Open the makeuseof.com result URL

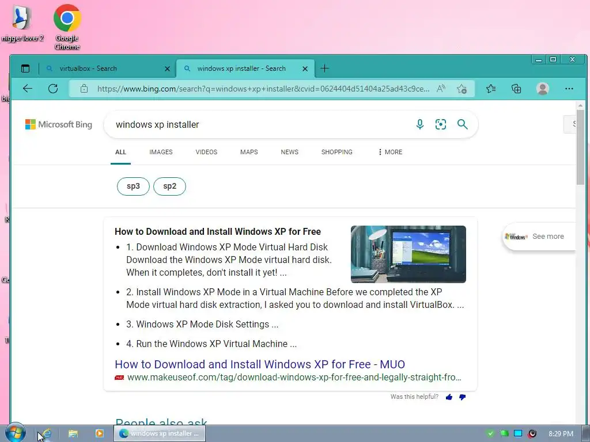(294, 378)
